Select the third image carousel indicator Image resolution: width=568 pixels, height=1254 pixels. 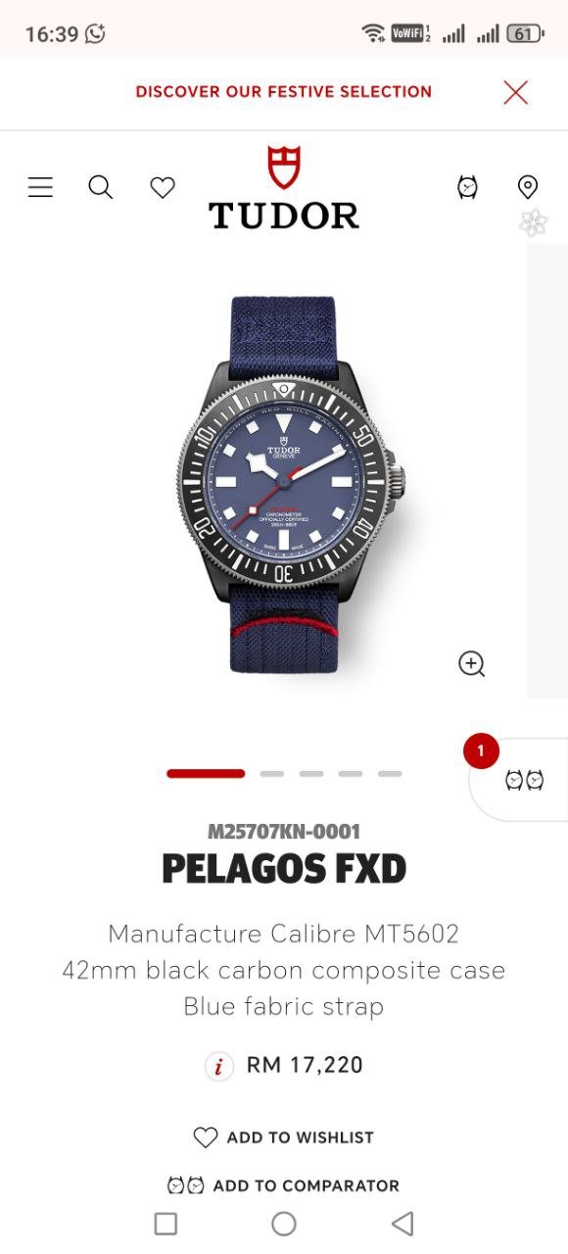311,774
